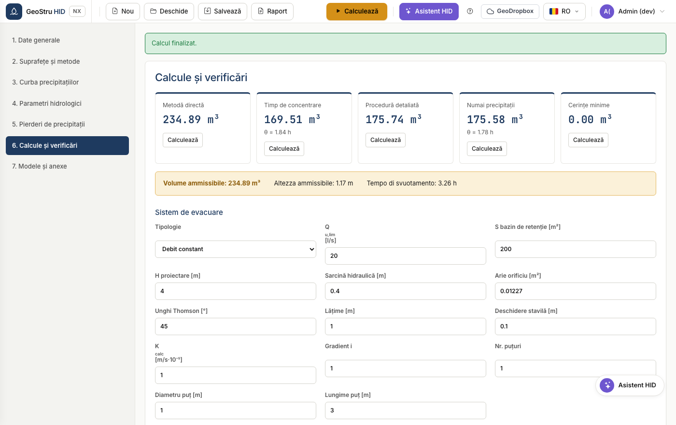Click Calculează in Metodă directă card
Viewport: 676px width, 425px height.
[x=183, y=140]
